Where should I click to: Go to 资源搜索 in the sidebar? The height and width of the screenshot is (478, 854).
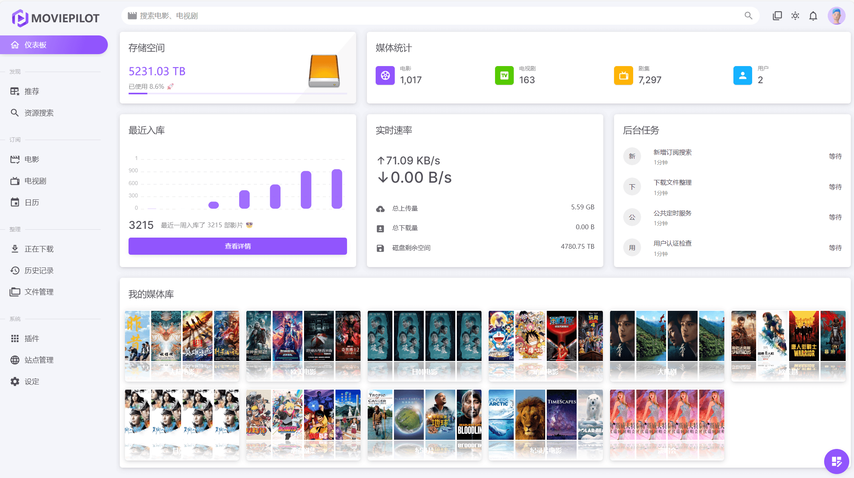pyautogui.click(x=54, y=113)
